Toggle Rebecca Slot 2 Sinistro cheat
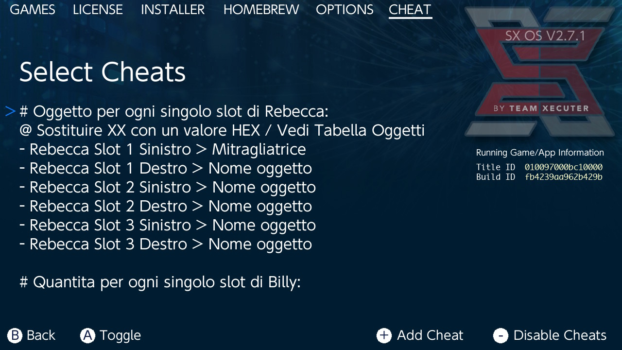Screen dimensions: 622x350 (168, 187)
